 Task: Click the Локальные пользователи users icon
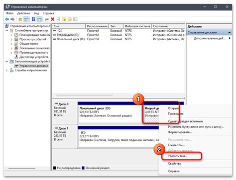pos(16,48)
